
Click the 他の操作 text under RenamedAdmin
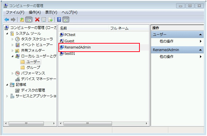click(166, 57)
